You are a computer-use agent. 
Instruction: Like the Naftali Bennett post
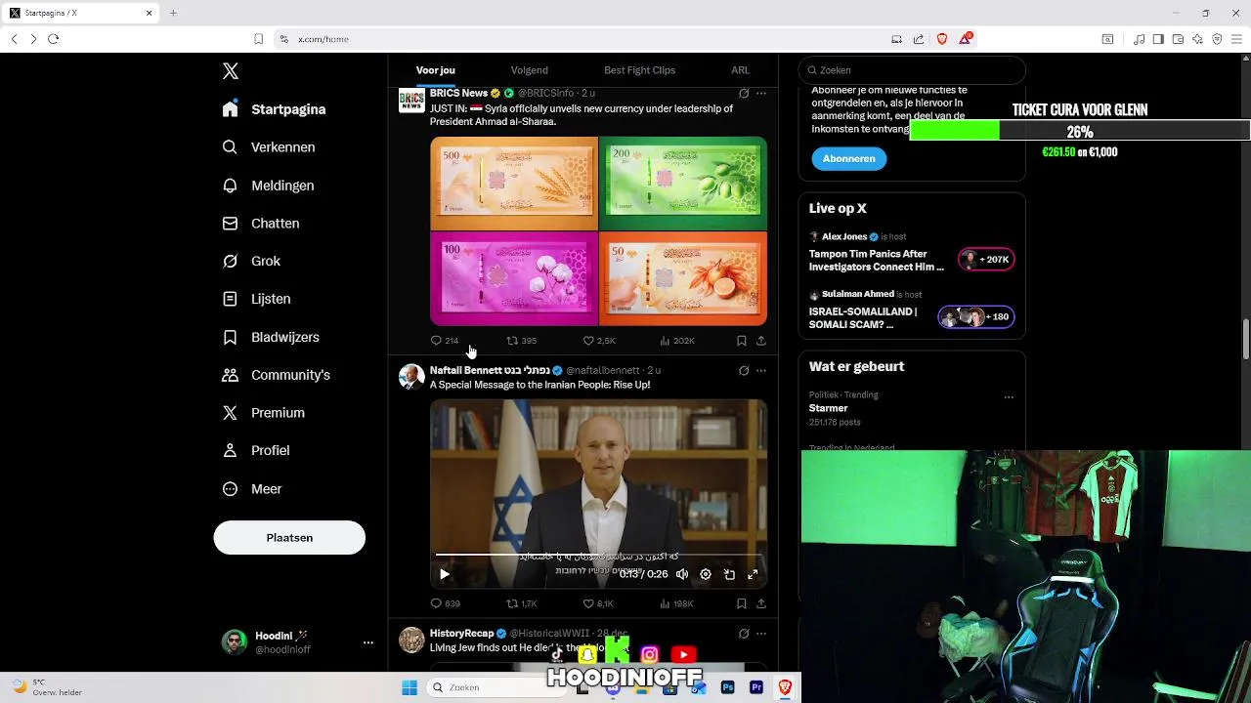(x=598, y=604)
